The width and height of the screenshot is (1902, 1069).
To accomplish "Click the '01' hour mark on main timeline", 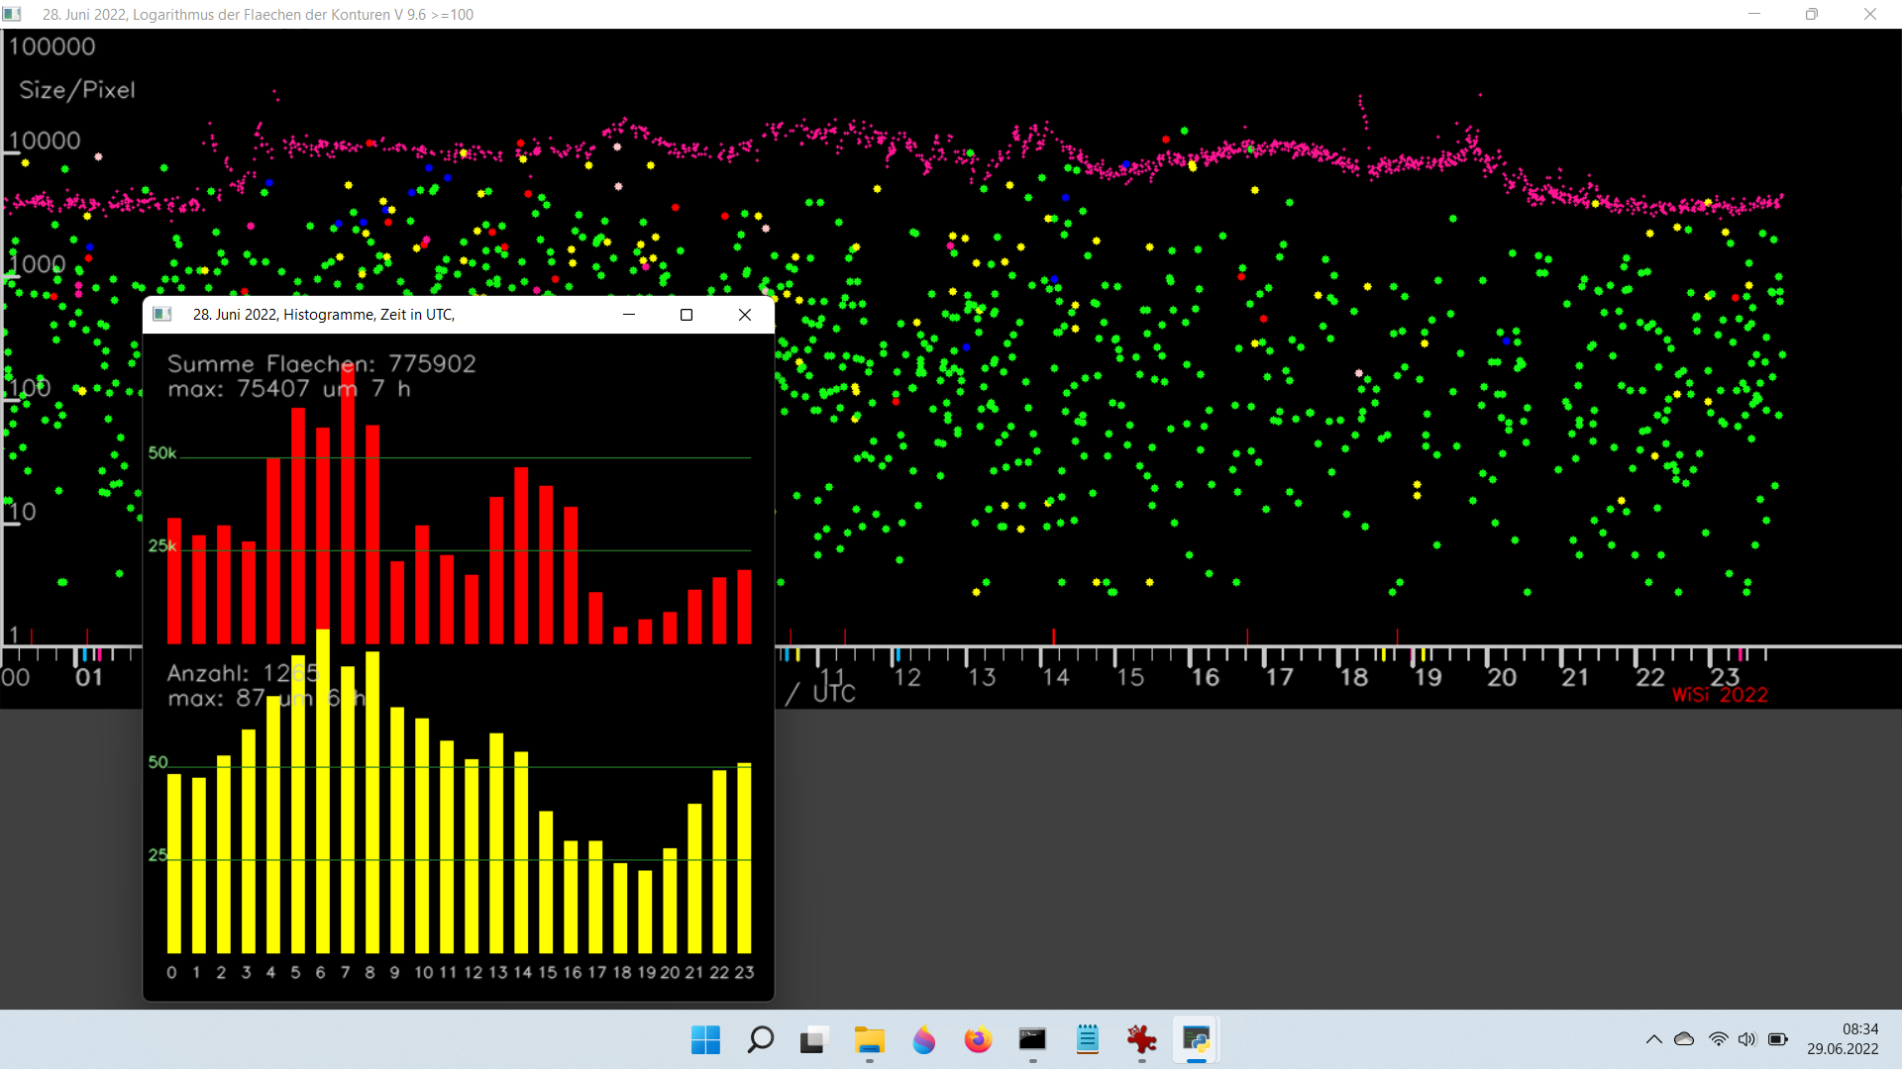I will 89,678.
